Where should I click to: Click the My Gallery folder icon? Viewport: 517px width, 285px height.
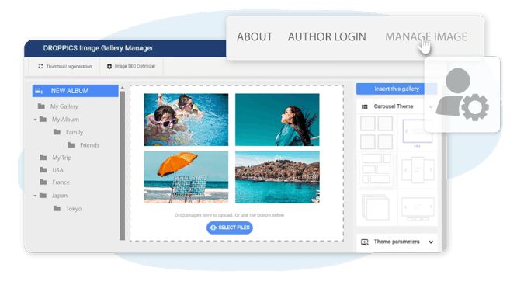pos(41,106)
